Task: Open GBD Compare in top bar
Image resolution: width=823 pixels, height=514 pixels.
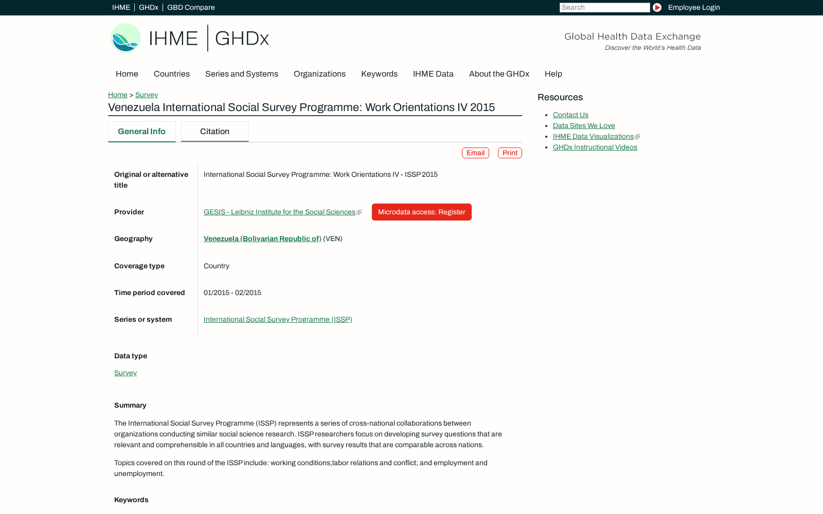Action: (x=191, y=8)
